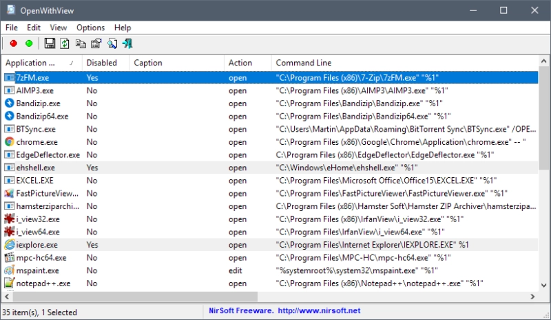Click the Copy selected items toolbar icon
This screenshot has width=551, height=320.
pyautogui.click(x=81, y=43)
